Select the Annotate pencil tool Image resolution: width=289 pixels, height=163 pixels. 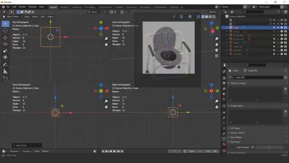coord(5,64)
